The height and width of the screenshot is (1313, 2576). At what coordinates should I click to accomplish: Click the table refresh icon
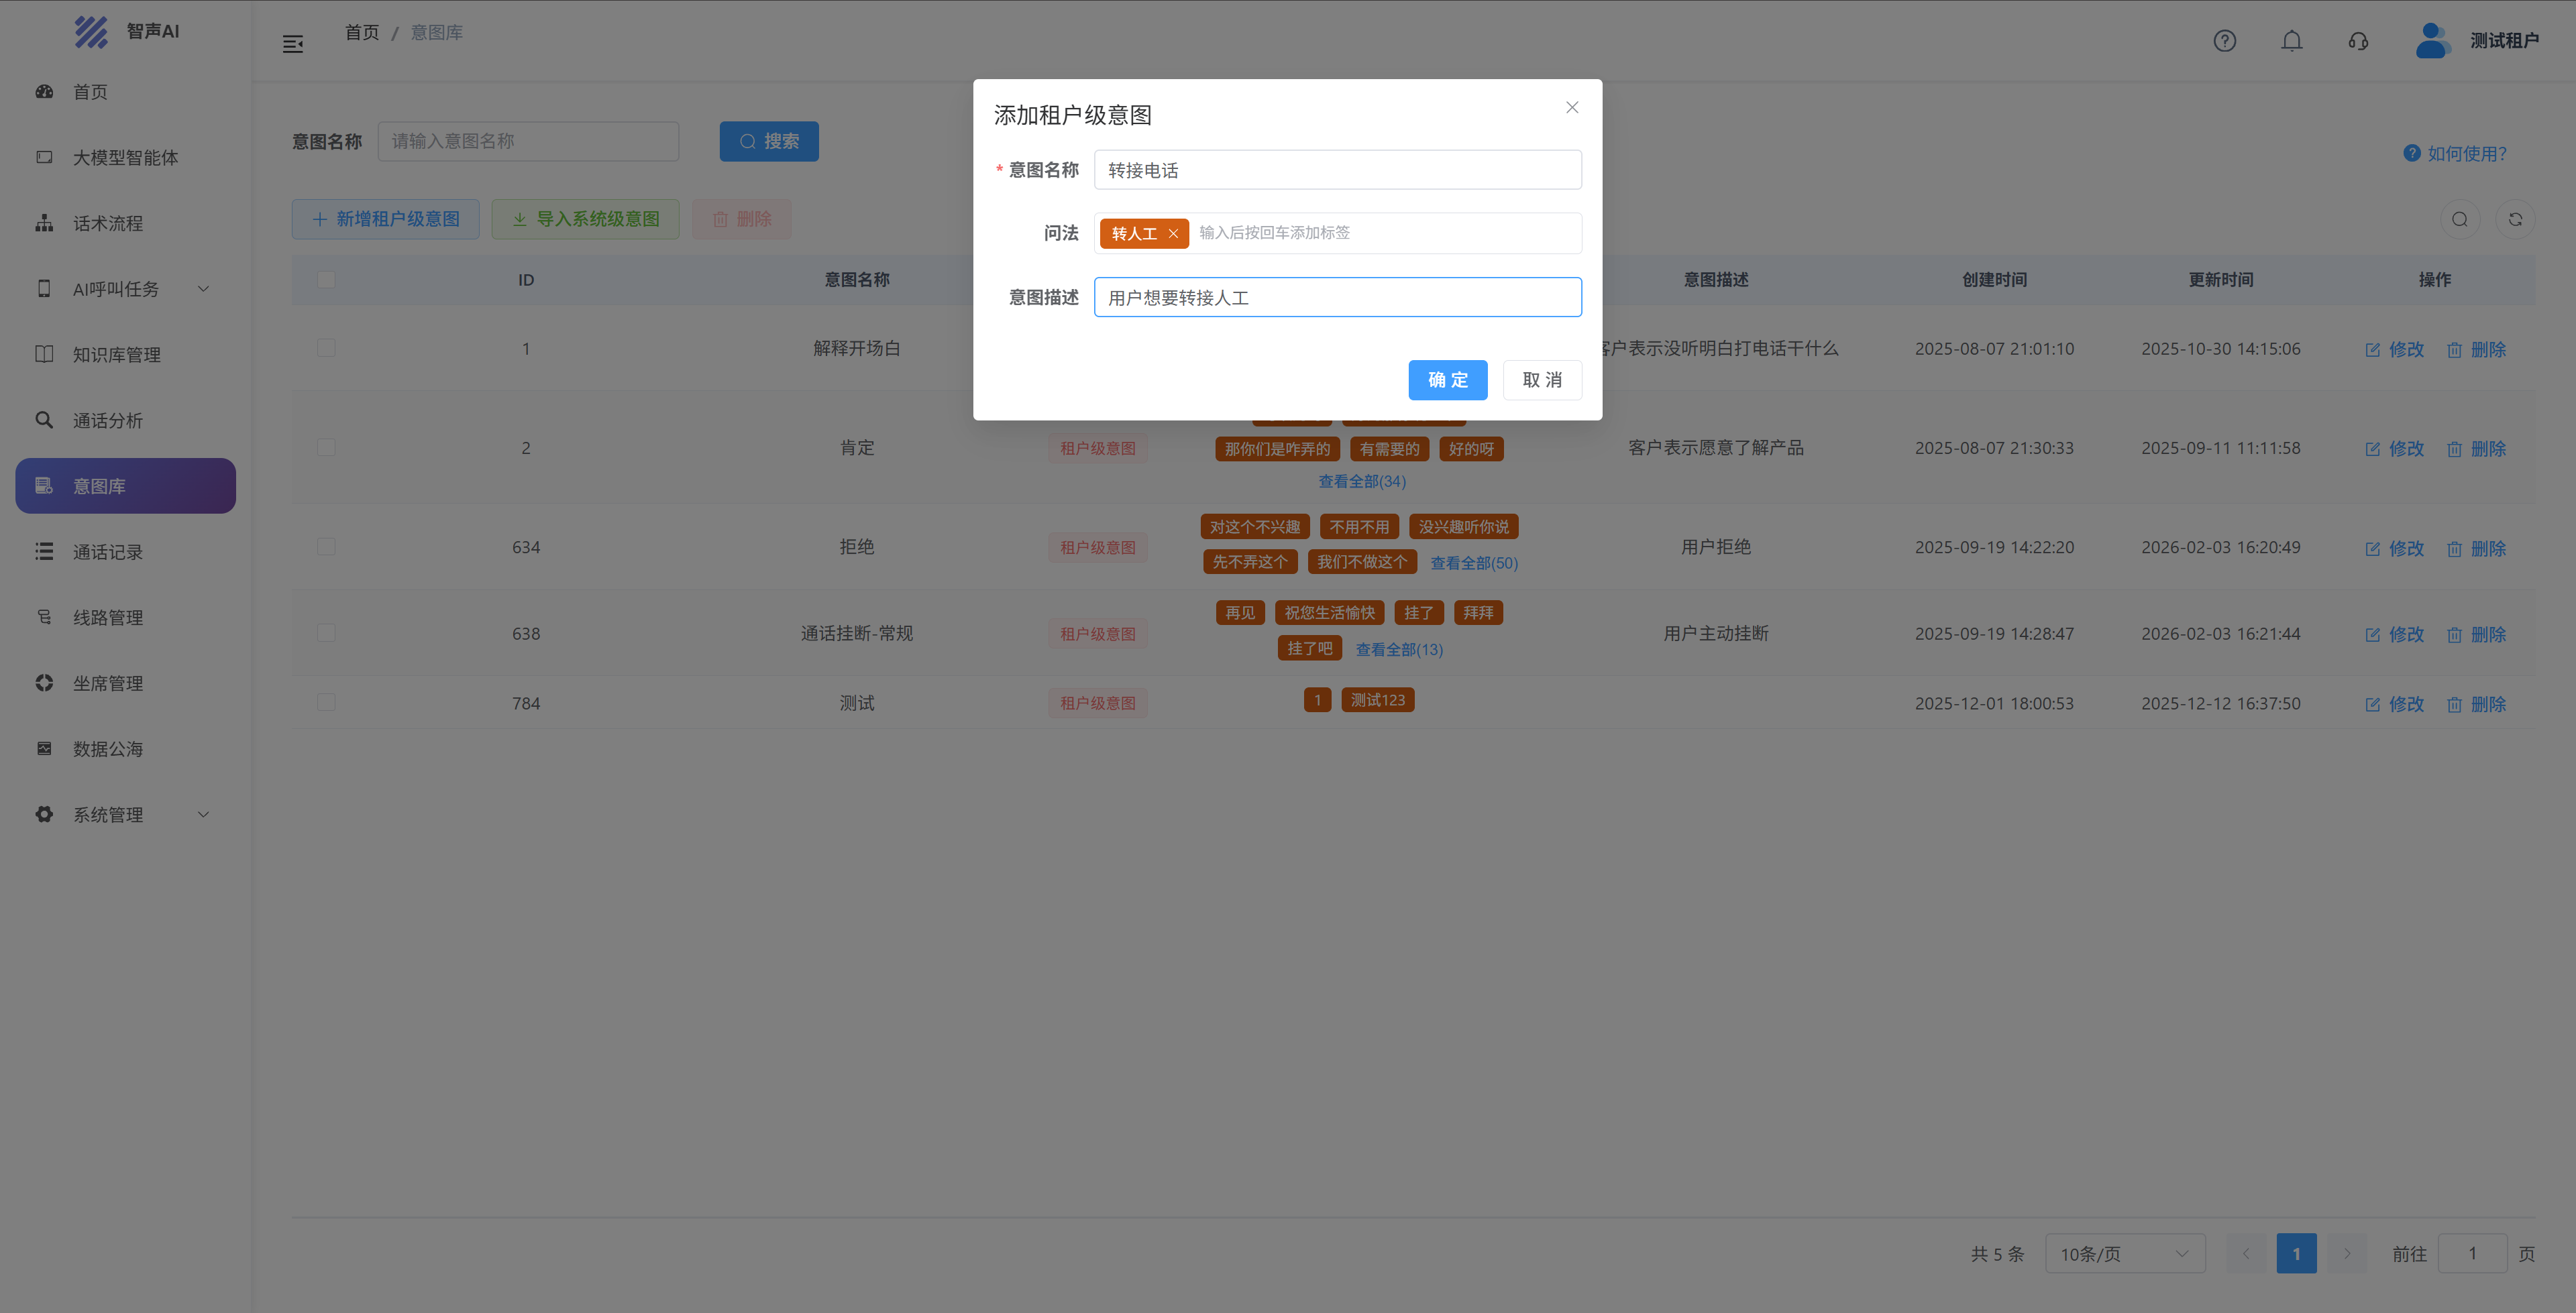tap(2515, 219)
